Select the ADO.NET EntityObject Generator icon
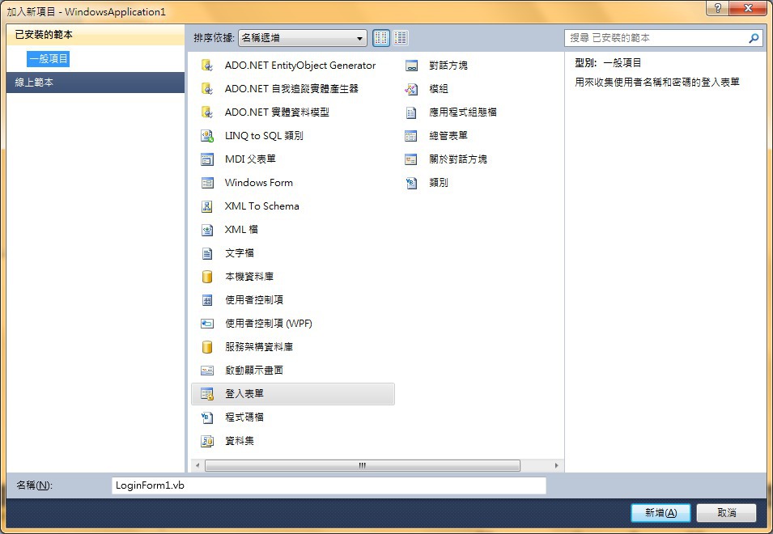This screenshot has width=773, height=534. [207, 65]
